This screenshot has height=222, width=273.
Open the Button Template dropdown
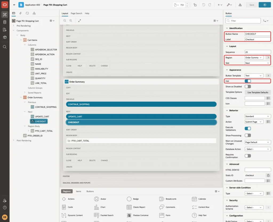254,76
